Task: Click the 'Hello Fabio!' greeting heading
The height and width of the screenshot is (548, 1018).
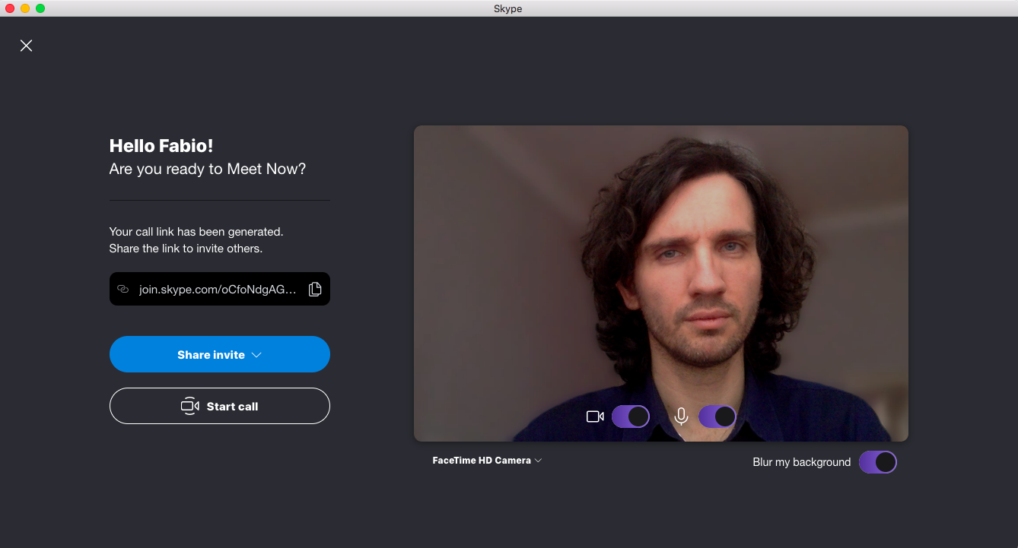Action: coord(161,146)
